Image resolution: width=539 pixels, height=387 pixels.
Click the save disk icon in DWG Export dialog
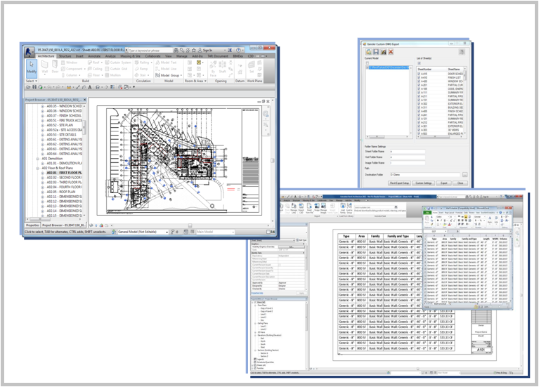pos(376,52)
